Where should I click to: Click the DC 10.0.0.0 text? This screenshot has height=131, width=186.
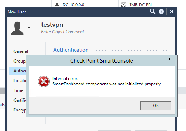(x=74, y=5)
